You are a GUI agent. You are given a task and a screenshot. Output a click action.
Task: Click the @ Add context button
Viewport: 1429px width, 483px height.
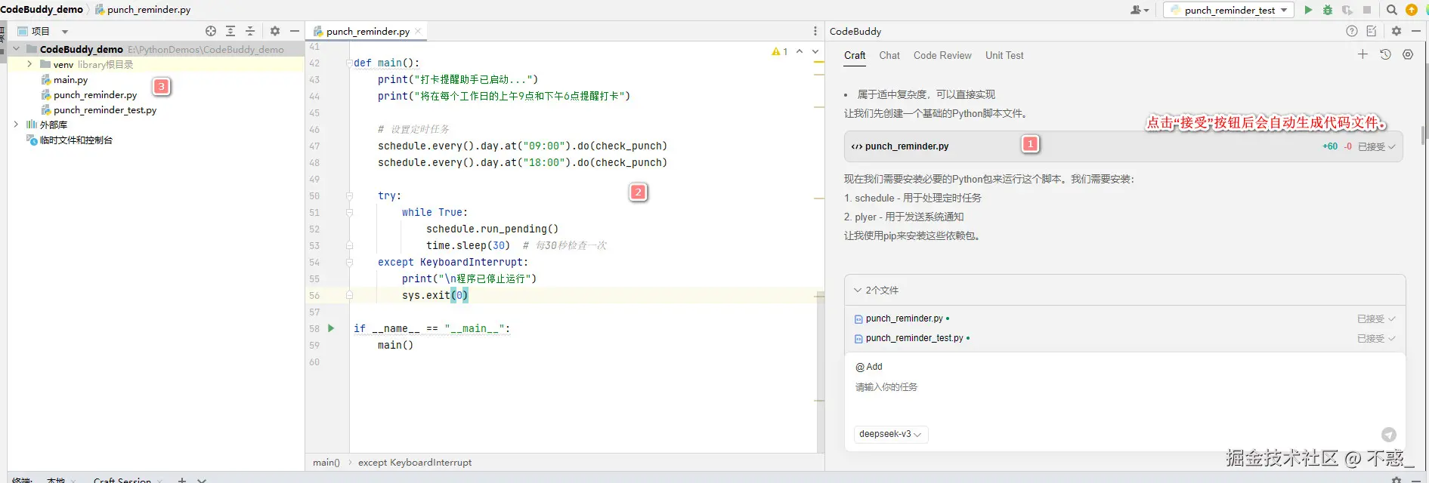pyautogui.click(x=869, y=367)
